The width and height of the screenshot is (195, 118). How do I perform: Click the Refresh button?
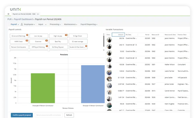(69, 115)
